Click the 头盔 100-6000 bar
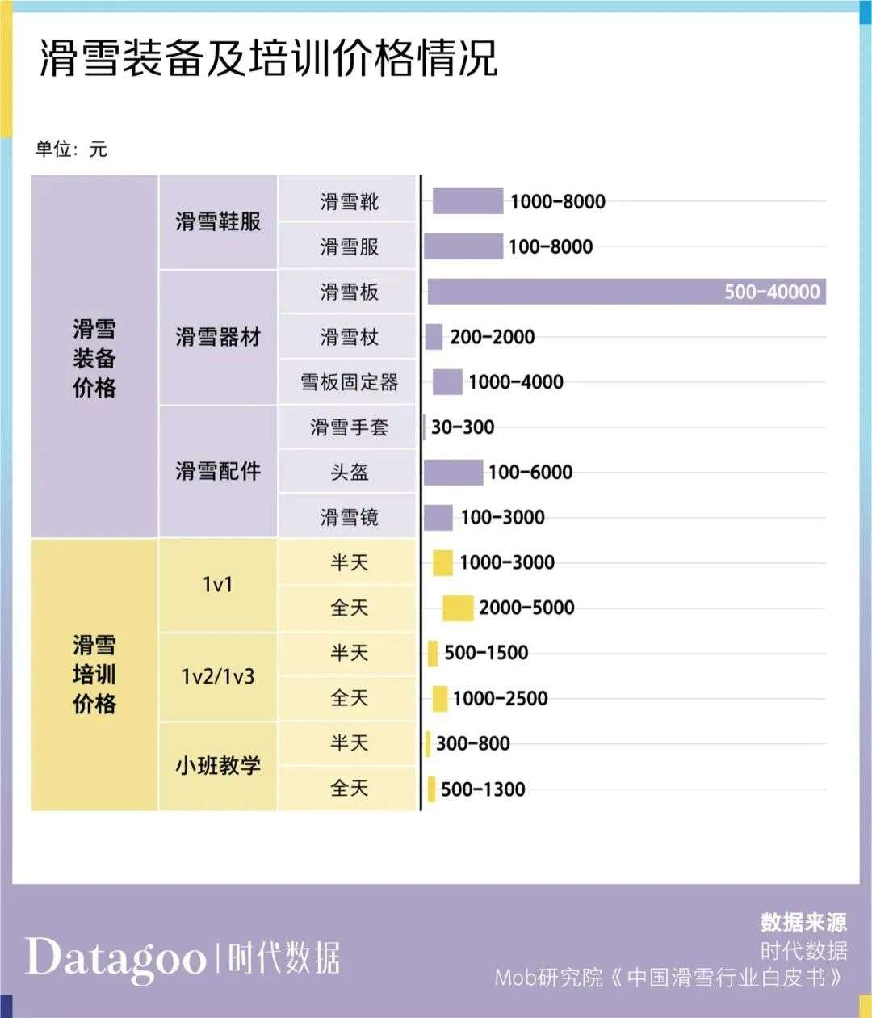 pos(454,473)
